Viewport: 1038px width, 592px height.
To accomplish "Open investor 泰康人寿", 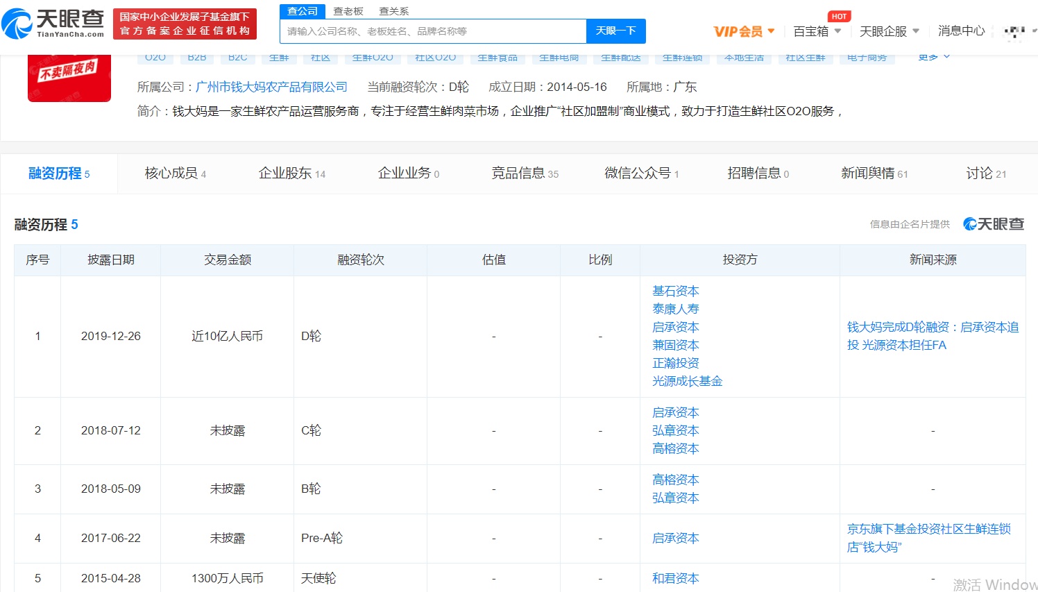I will click(676, 310).
